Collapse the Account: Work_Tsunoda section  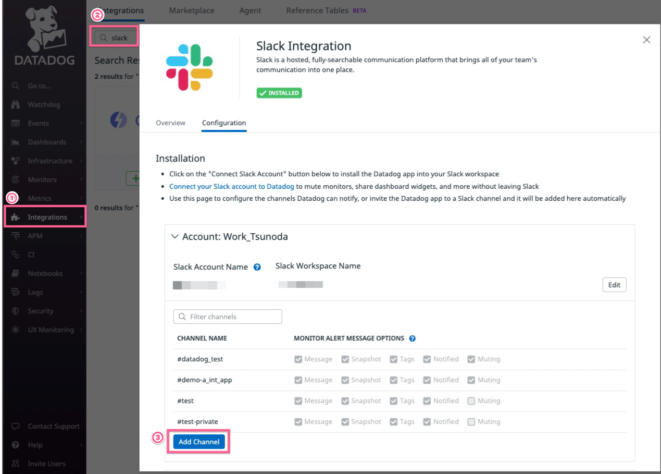pos(175,236)
